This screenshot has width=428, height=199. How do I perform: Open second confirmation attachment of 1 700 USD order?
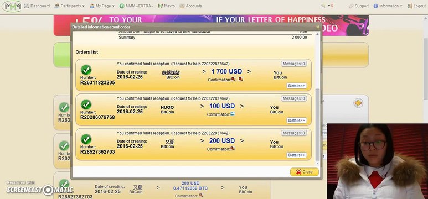pyautogui.click(x=240, y=79)
